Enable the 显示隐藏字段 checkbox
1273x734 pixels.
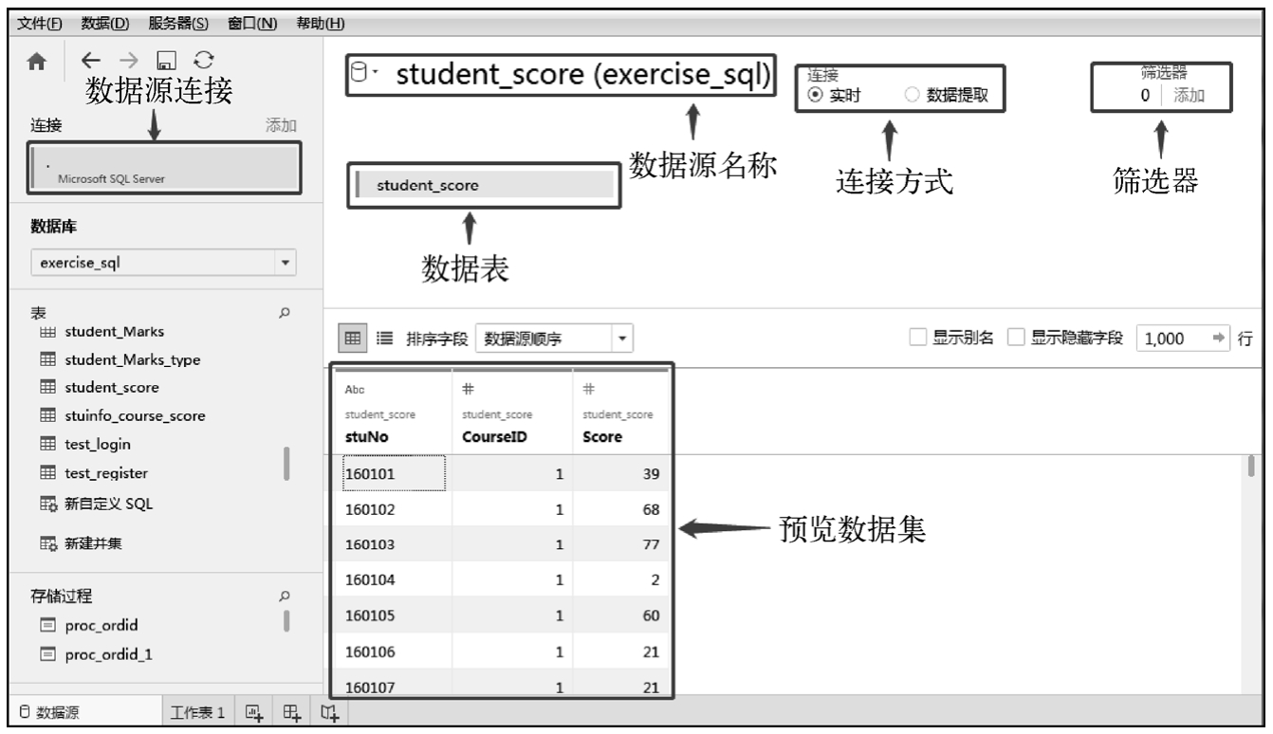1016,337
